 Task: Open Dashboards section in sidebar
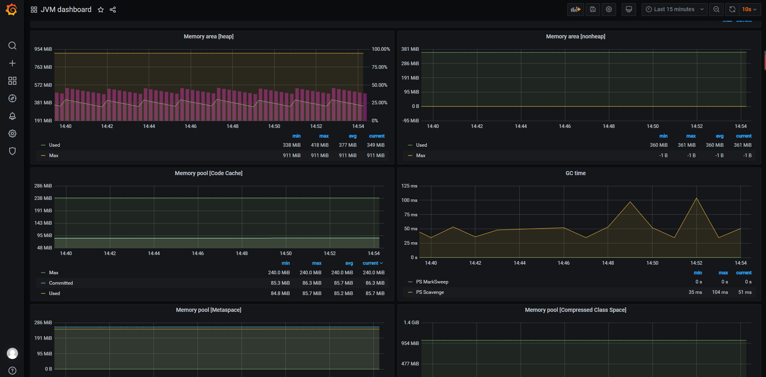click(12, 81)
